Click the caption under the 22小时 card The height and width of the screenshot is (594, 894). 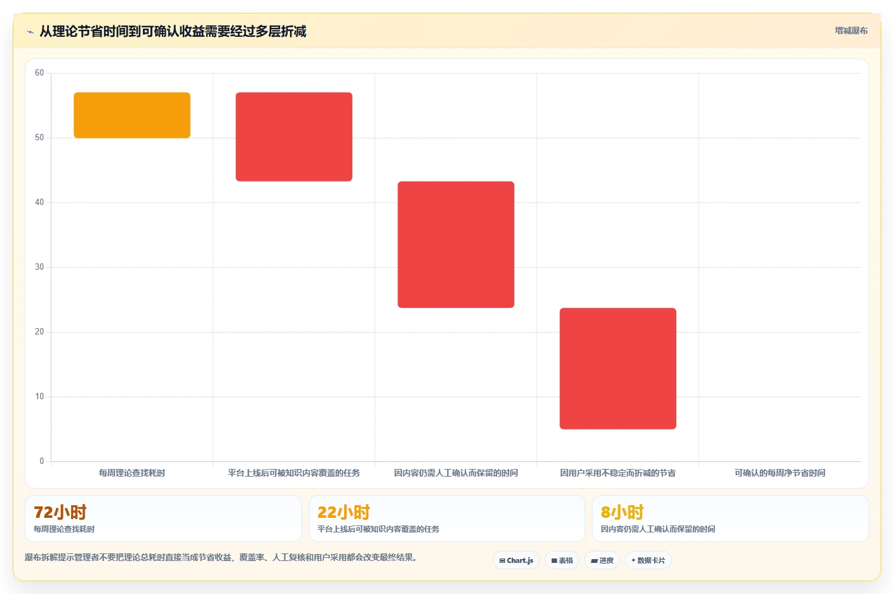coord(378,529)
